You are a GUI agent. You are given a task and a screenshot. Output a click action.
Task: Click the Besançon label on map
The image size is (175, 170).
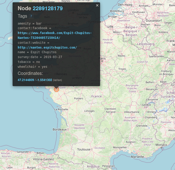click(x=152, y=89)
